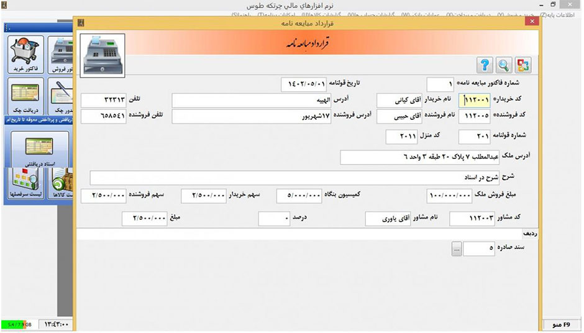Click the تاریخ قولنامه date field
Viewport: 584px width, 333px height.
click(x=304, y=84)
